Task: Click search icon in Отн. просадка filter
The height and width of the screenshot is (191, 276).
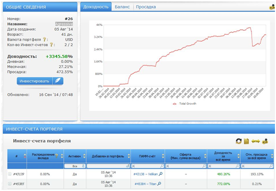Action: pos(271,165)
